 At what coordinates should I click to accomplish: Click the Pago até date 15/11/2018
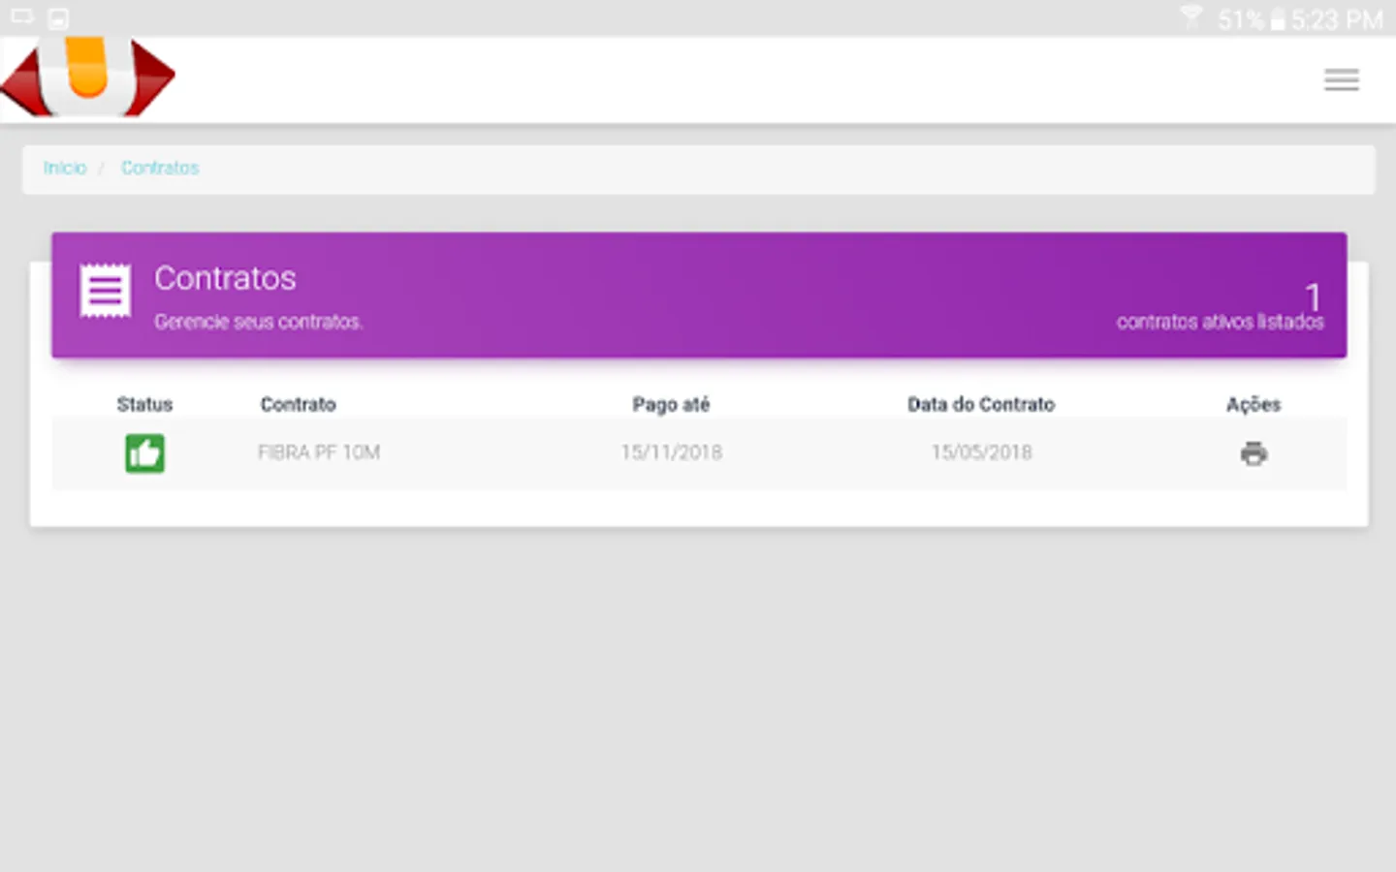click(x=672, y=452)
